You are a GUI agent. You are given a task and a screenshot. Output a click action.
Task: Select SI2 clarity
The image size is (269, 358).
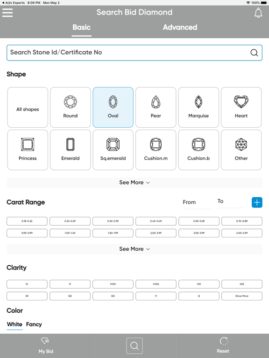click(70, 296)
